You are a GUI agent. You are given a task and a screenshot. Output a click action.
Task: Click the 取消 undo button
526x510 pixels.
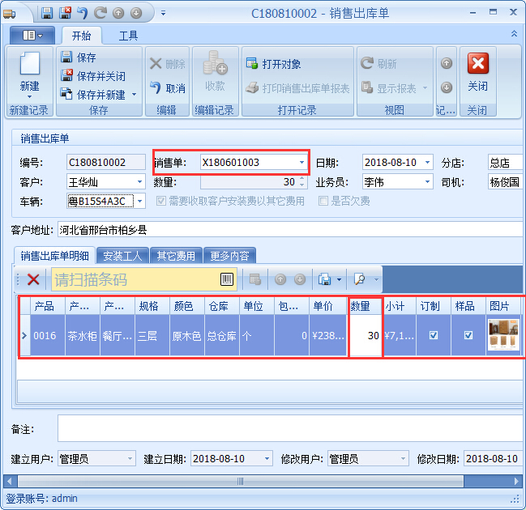[168, 88]
